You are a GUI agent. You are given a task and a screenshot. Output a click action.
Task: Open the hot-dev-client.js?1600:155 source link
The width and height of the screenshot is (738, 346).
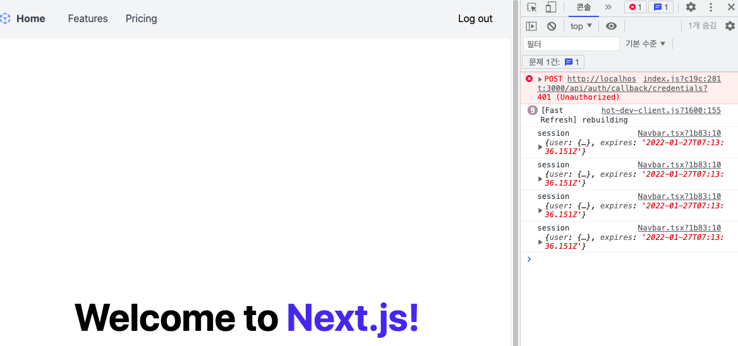click(661, 110)
